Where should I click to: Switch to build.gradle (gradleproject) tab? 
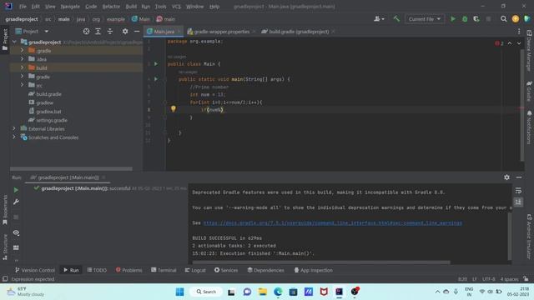pyautogui.click(x=299, y=32)
